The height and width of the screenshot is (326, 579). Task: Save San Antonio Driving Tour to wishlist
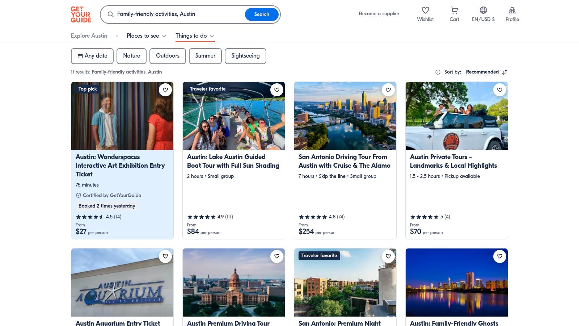[x=388, y=90]
